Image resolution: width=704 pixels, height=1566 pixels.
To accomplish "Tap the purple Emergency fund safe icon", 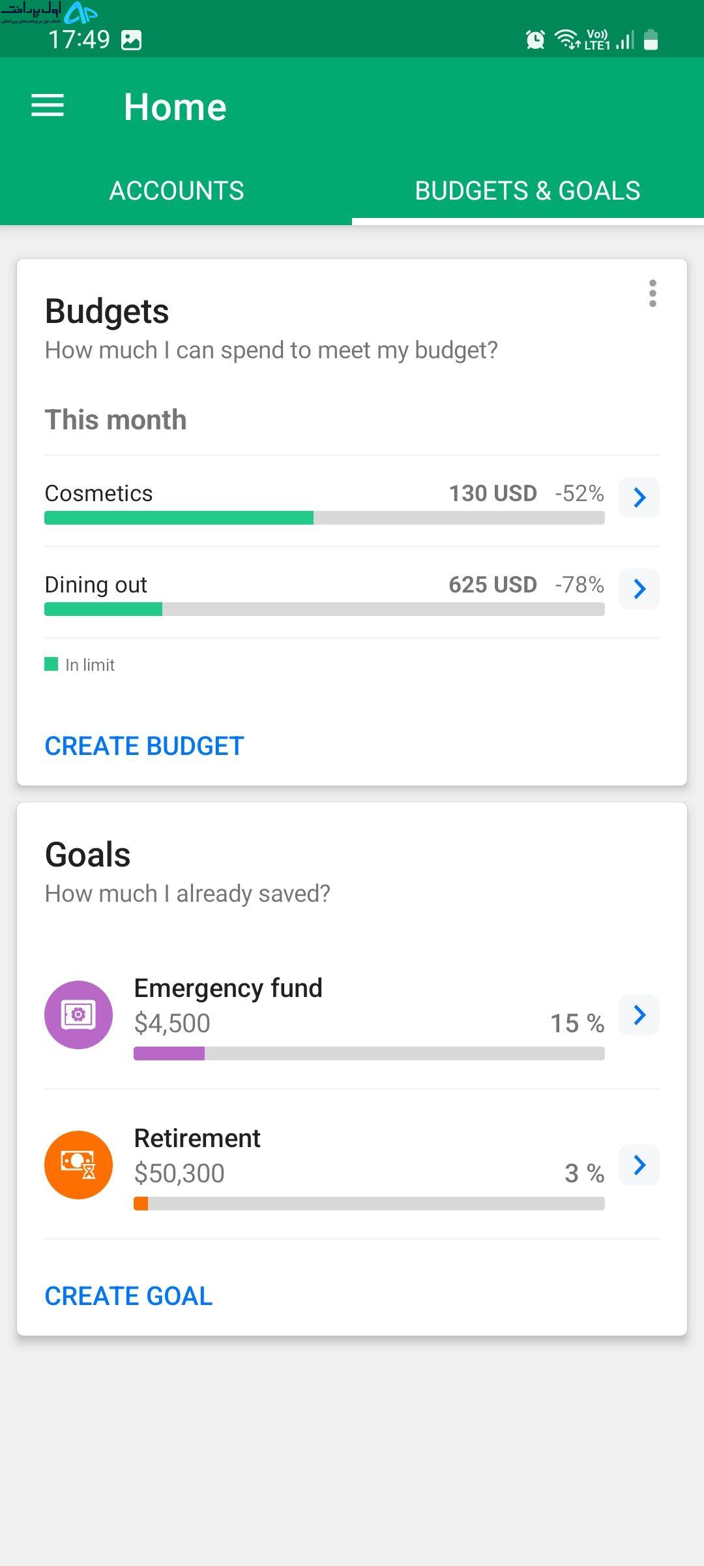I will [78, 1015].
